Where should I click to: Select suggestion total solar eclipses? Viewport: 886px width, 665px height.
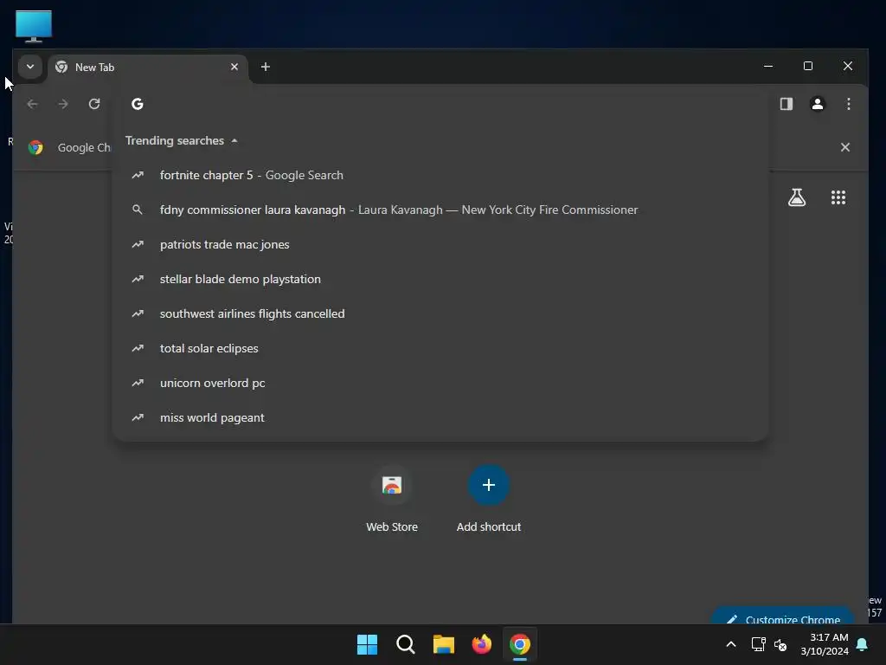[x=440, y=348]
